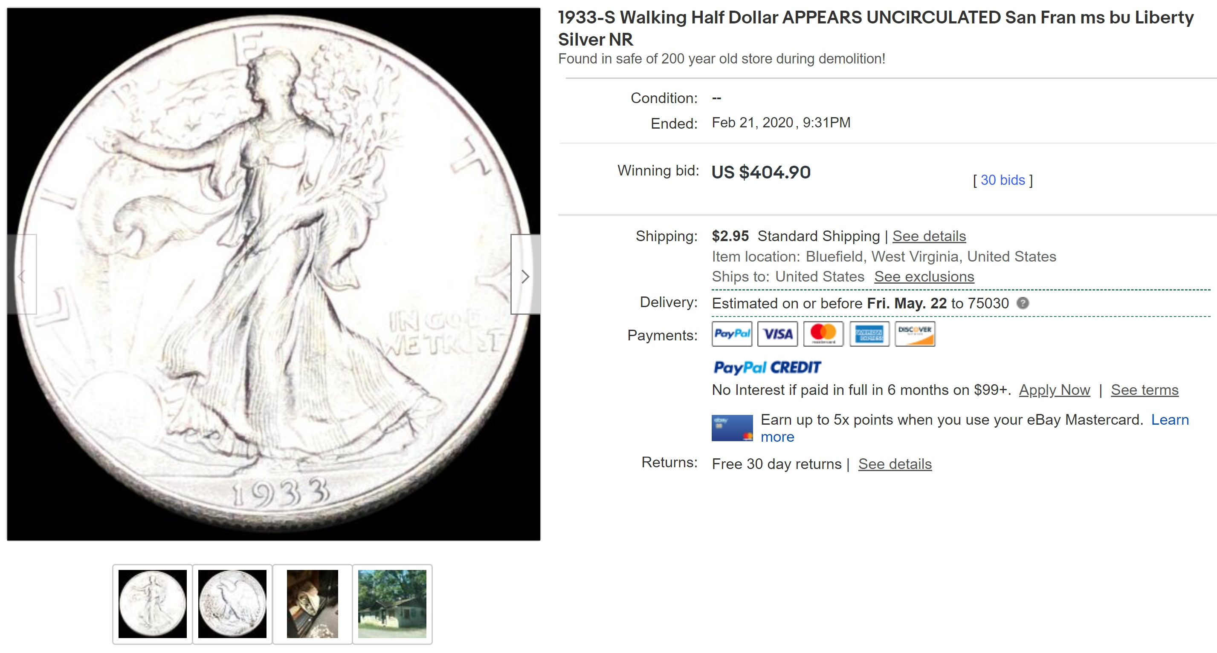Click the American Express payment icon
This screenshot has height=653, width=1217.
869,334
